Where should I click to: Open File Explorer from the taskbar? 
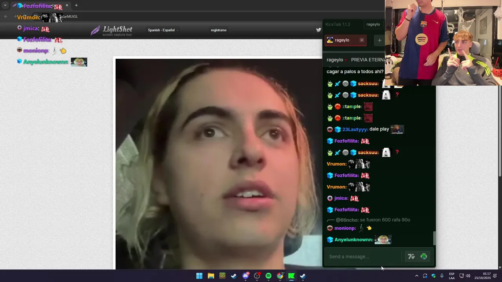tap(211, 276)
